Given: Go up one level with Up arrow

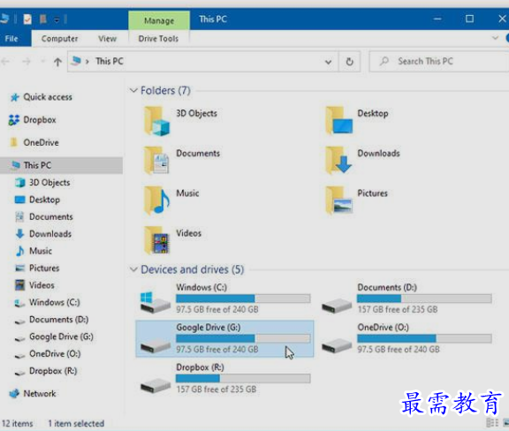Looking at the screenshot, I should coord(57,62).
